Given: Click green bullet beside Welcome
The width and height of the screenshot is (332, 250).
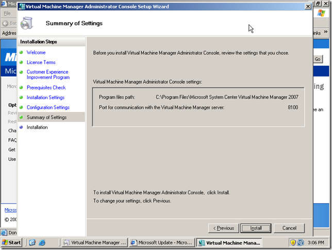Looking at the screenshot, I should point(21,52).
